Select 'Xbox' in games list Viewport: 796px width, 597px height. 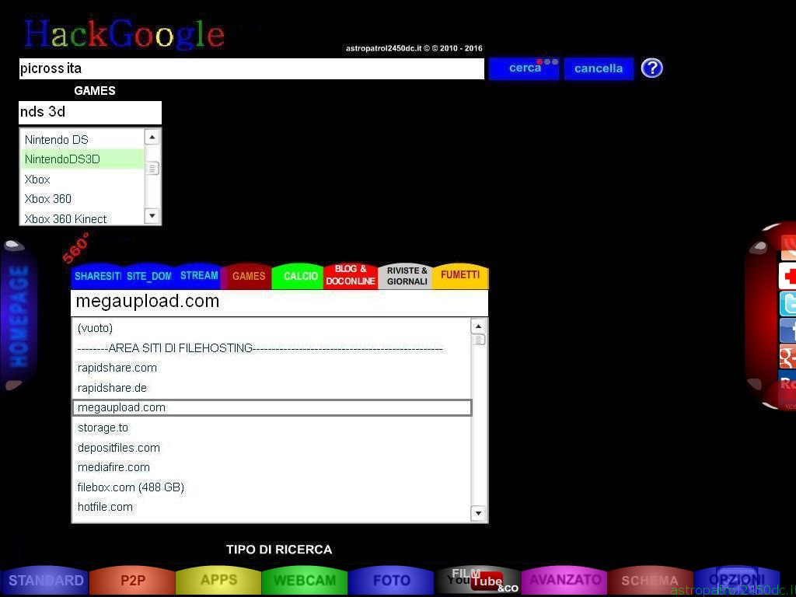pos(82,180)
